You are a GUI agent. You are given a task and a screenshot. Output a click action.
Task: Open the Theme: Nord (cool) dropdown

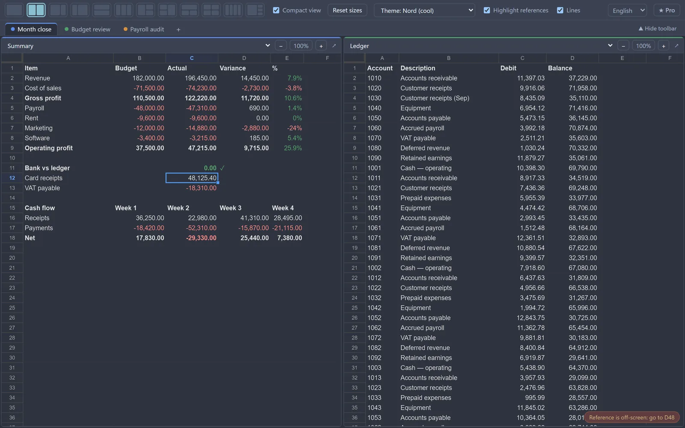pos(425,10)
